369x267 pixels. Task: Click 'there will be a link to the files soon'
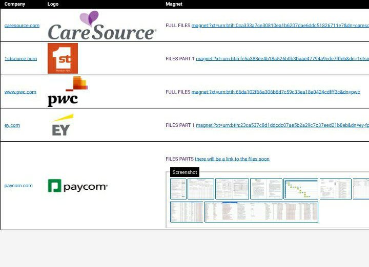232,159
